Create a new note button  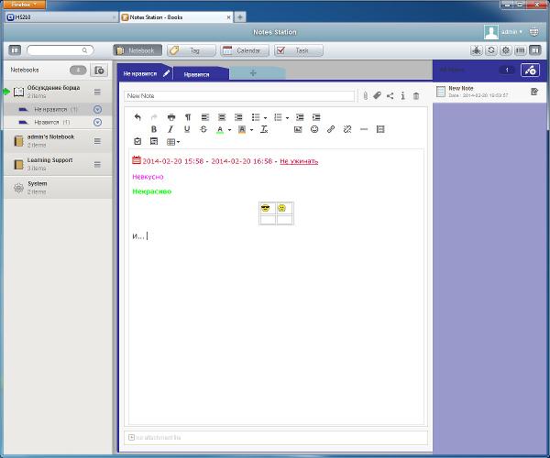click(x=530, y=71)
